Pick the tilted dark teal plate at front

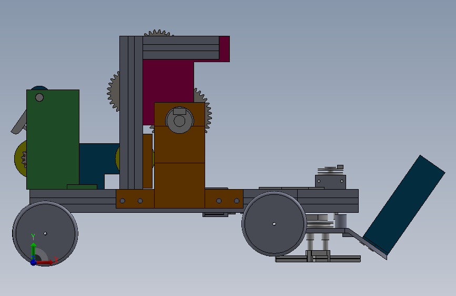404,204
